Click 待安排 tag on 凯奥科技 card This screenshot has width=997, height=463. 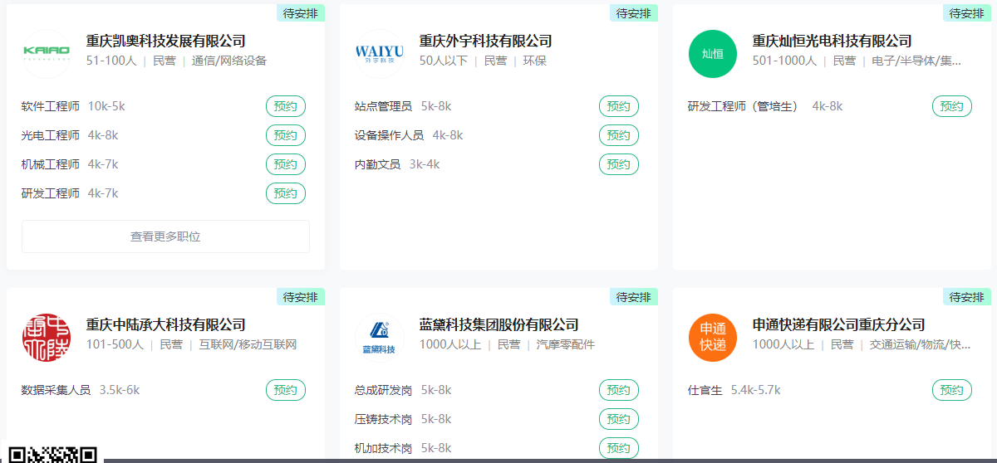pyautogui.click(x=301, y=13)
